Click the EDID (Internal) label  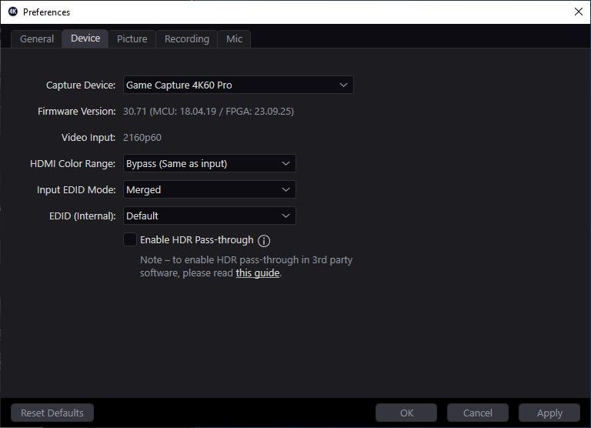[x=82, y=216]
